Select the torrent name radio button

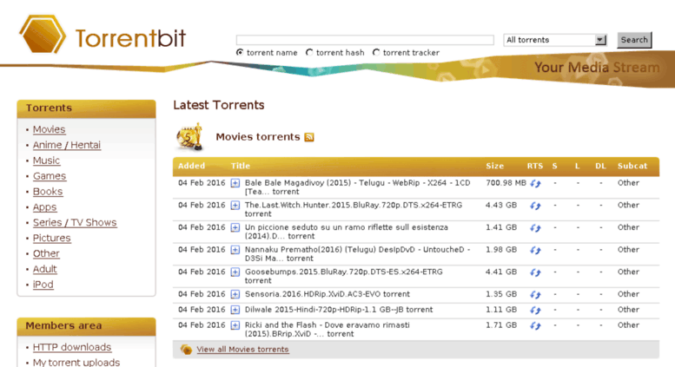(x=240, y=52)
